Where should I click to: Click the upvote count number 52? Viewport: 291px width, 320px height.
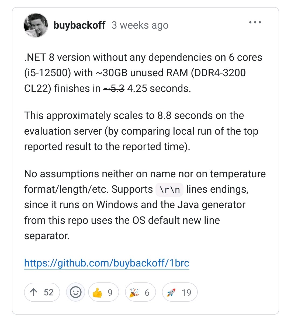49,292
